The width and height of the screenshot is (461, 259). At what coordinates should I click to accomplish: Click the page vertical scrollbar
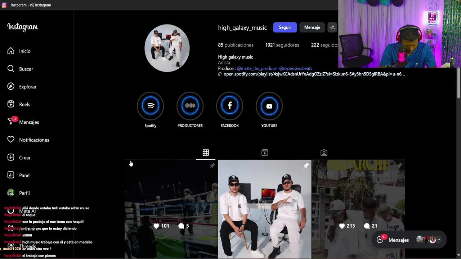[459, 83]
